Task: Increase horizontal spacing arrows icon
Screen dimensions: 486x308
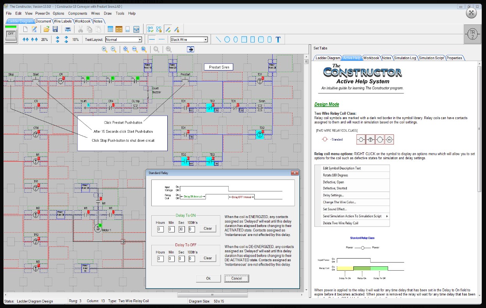Action: (26, 39)
